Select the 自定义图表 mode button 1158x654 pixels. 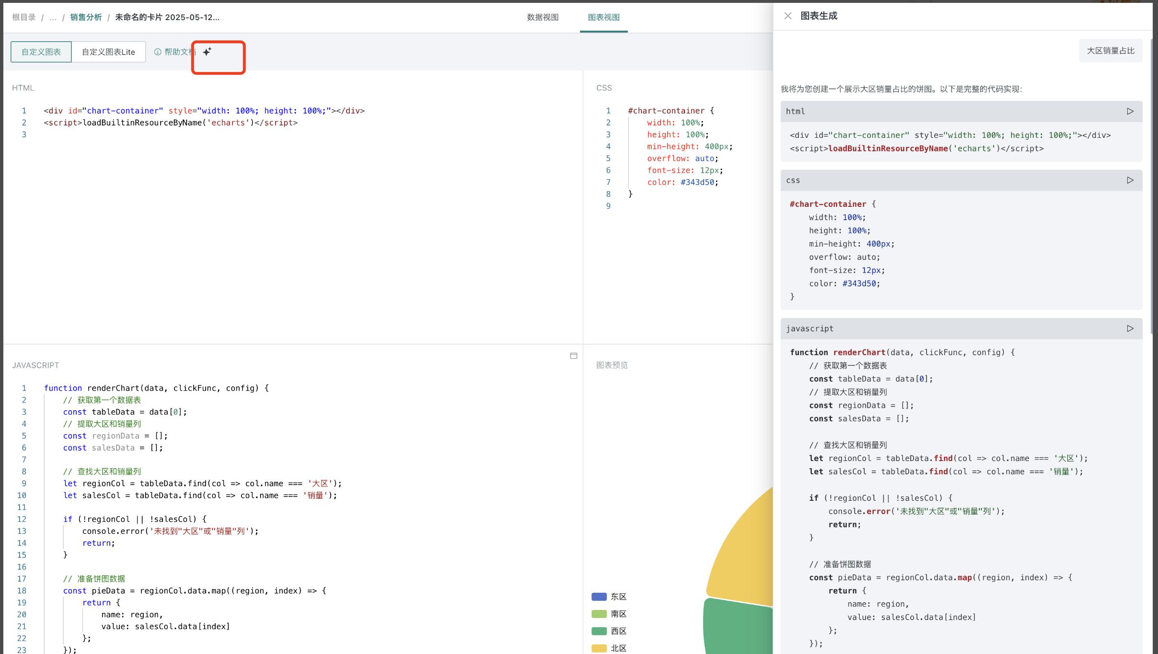tap(41, 52)
